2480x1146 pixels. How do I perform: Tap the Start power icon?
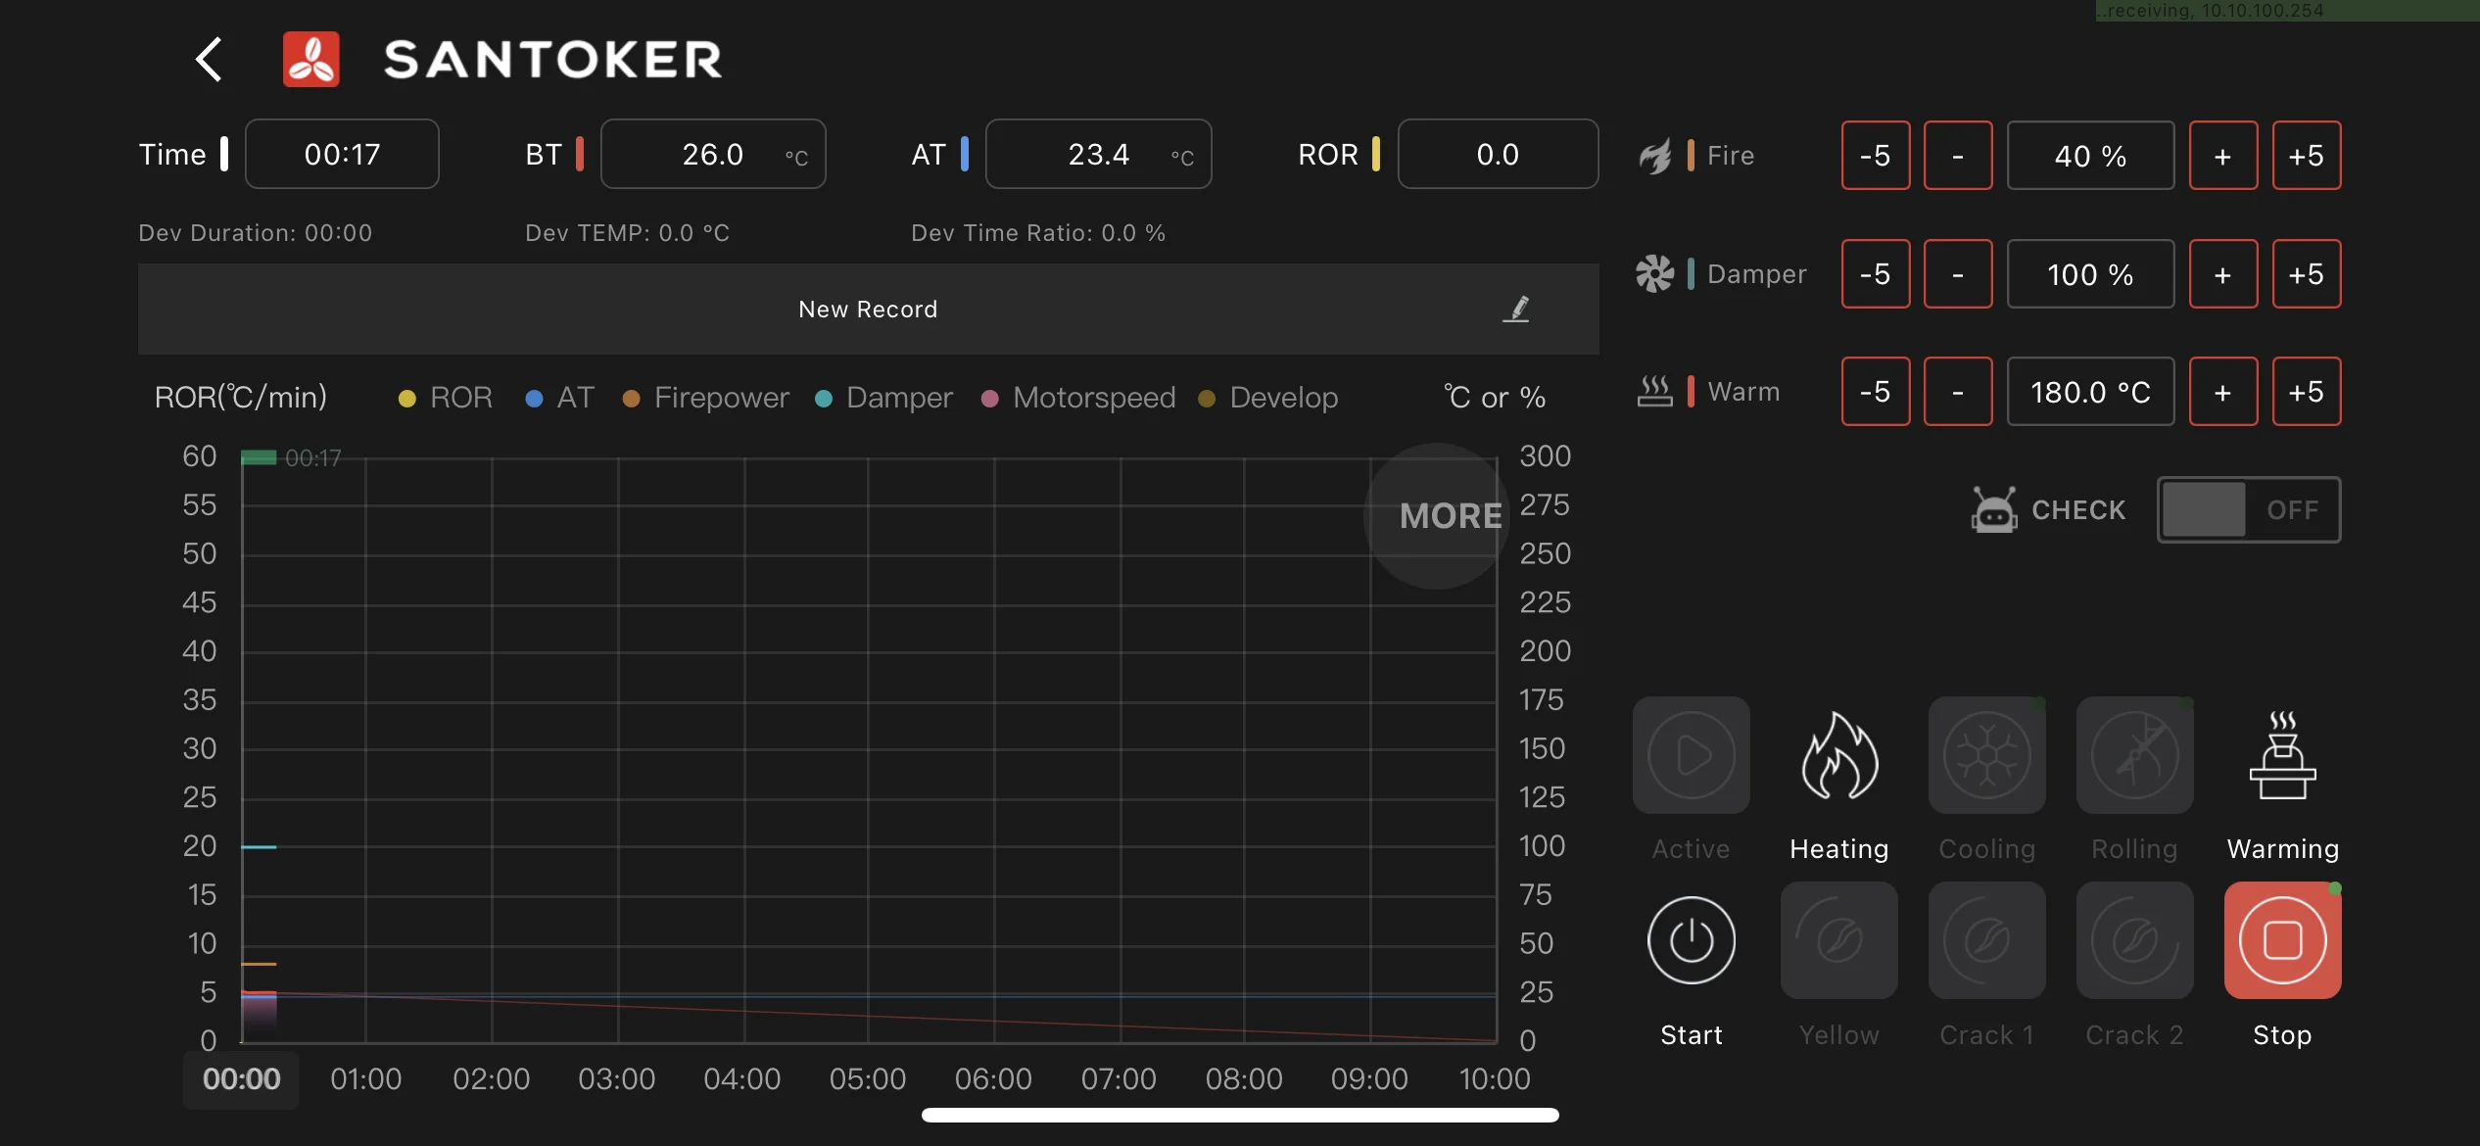[x=1691, y=941]
